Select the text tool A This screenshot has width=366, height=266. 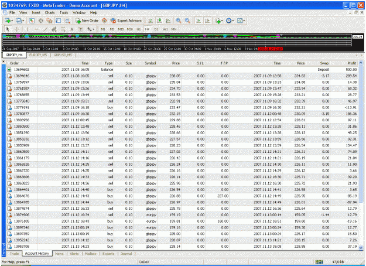click(x=71, y=29)
